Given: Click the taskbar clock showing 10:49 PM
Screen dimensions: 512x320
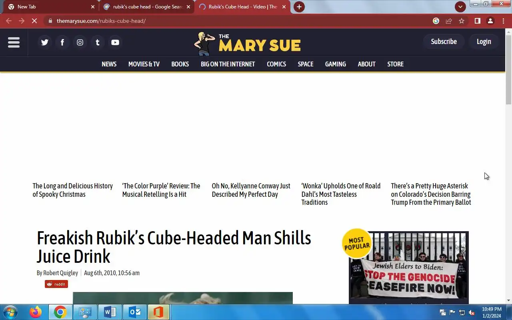Looking at the screenshot, I should pos(492,312).
